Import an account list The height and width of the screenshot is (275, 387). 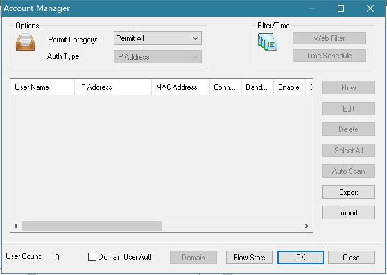coord(348,212)
